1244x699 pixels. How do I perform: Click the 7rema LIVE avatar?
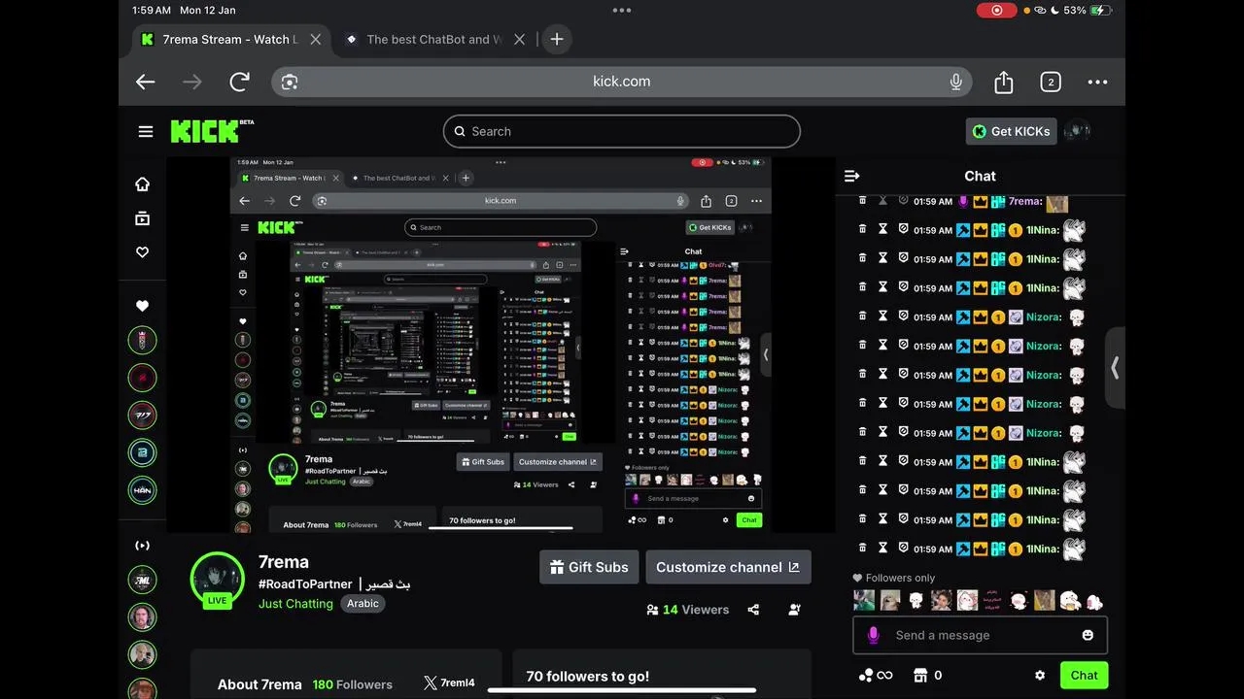click(x=217, y=580)
